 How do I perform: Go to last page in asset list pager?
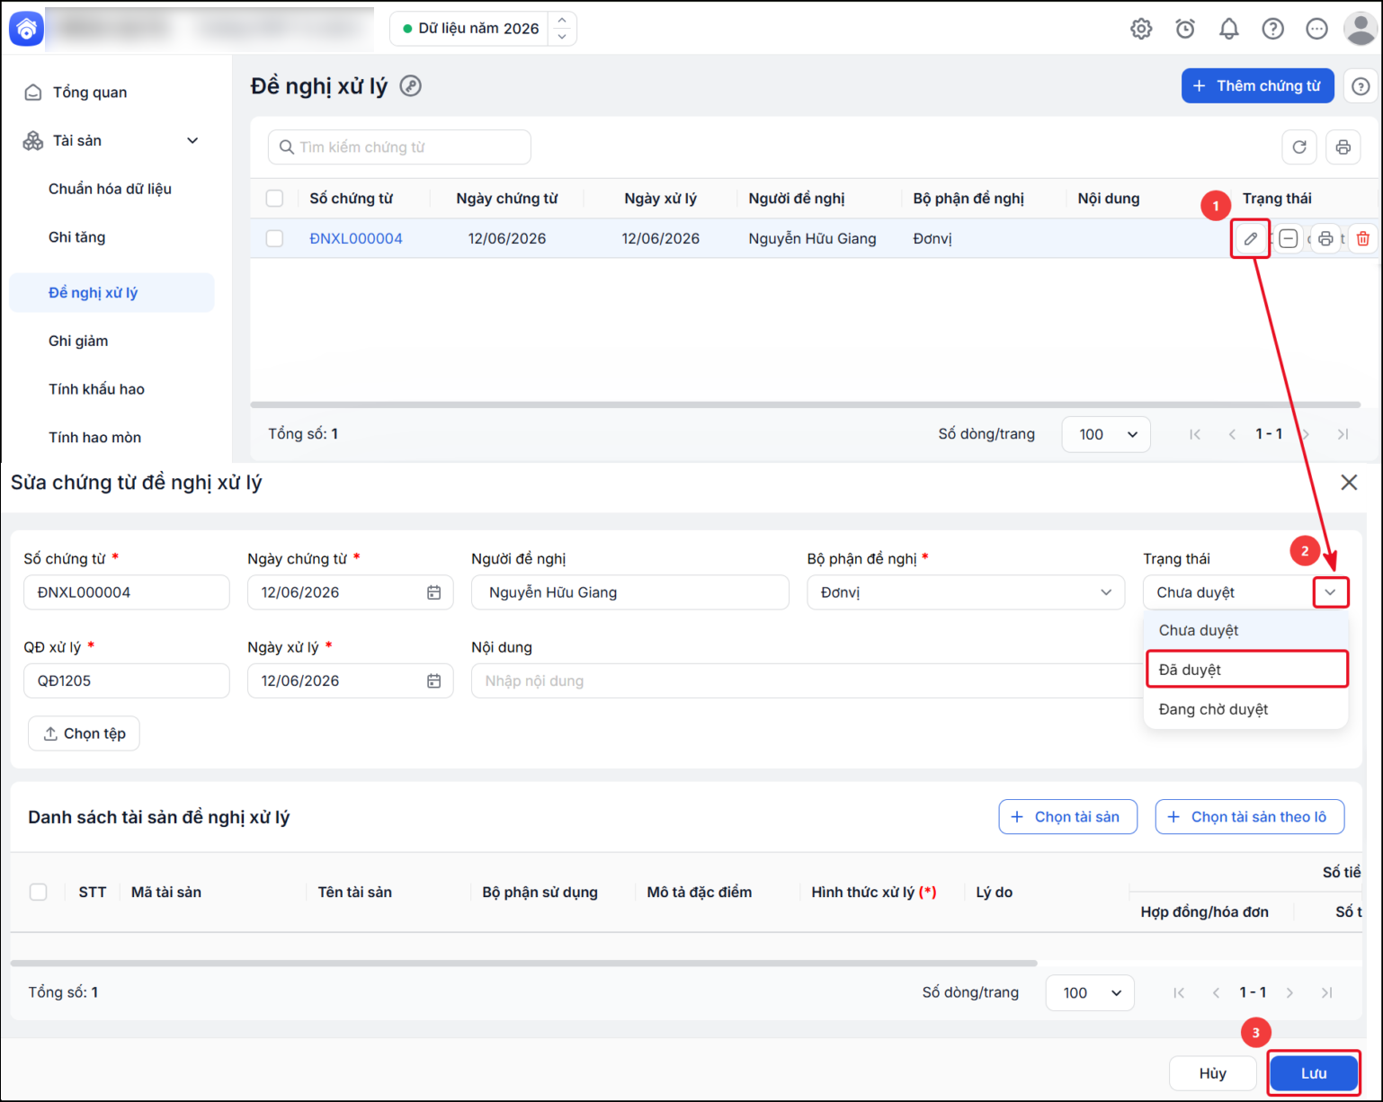click(x=1326, y=993)
